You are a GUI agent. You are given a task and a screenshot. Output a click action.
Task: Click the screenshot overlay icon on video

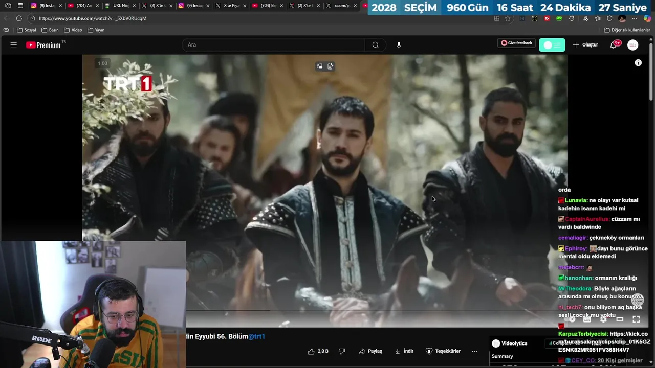click(x=319, y=66)
